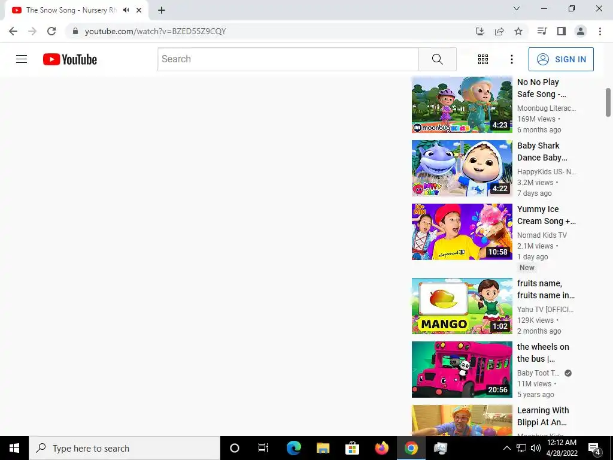Image resolution: width=613 pixels, height=460 pixels.
Task: Expand the tab search chevron
Action: [x=517, y=8]
